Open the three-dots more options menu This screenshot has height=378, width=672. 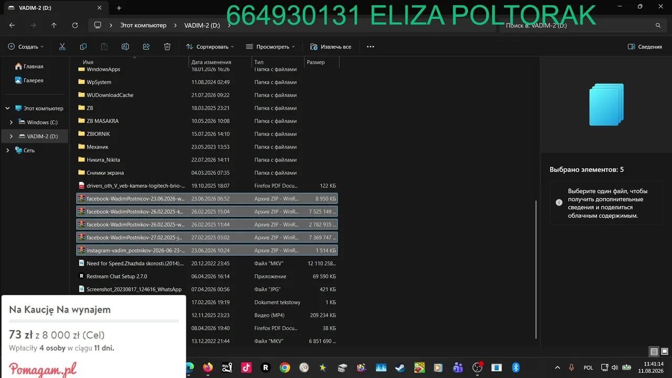370,47
